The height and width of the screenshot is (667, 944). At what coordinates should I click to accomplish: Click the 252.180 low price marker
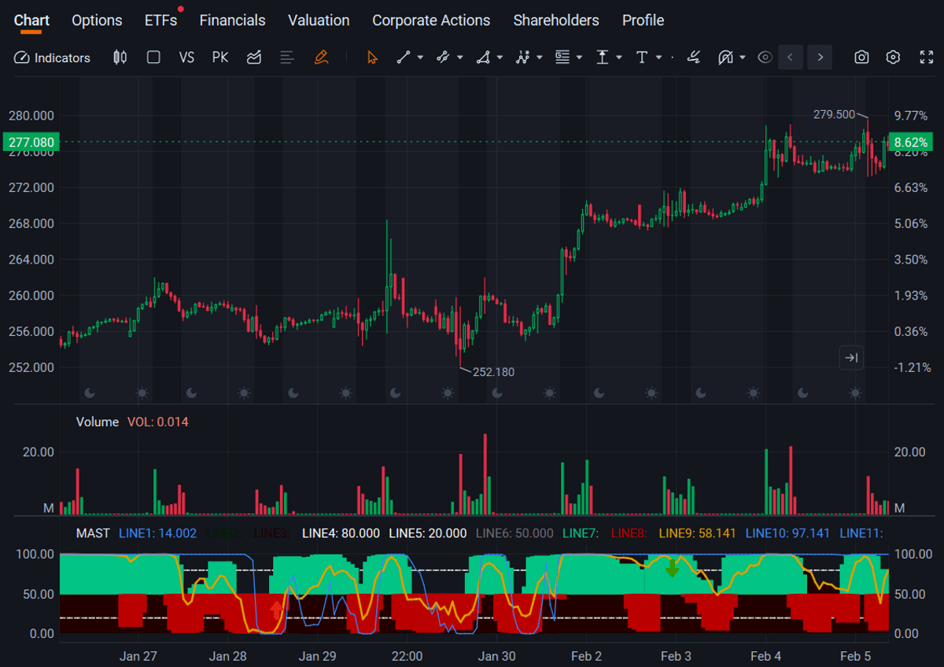(x=493, y=372)
